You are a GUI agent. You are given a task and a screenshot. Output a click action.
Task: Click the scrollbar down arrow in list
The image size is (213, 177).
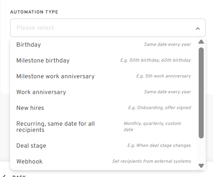pos(201,165)
